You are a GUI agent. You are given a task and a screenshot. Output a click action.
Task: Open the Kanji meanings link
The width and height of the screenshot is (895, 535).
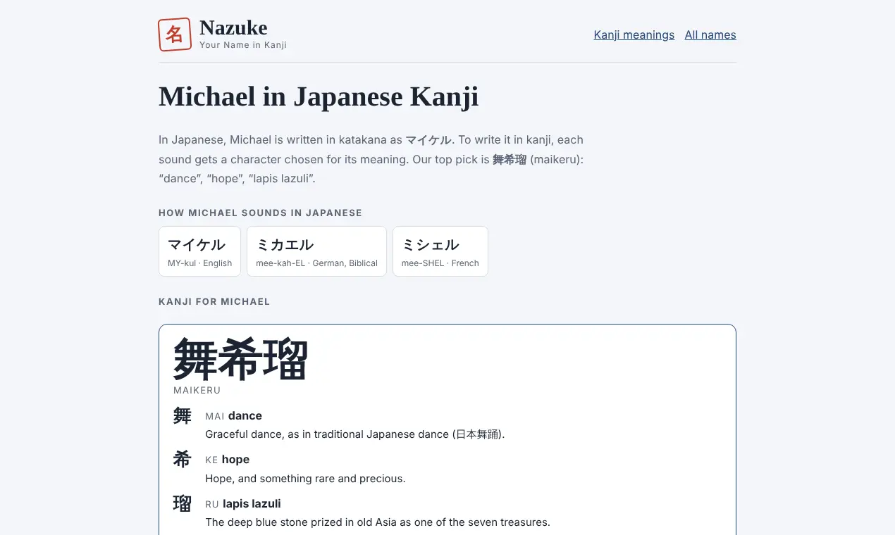634,34
